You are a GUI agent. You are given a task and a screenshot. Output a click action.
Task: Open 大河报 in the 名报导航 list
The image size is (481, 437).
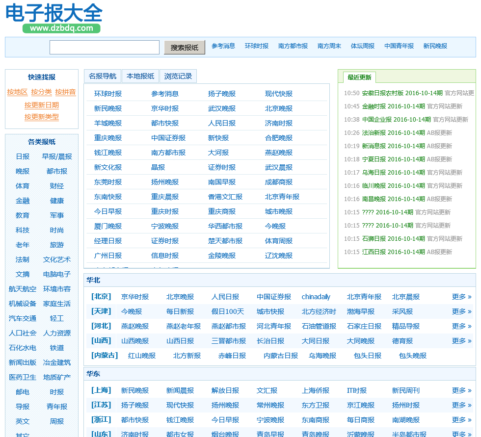click(218, 153)
